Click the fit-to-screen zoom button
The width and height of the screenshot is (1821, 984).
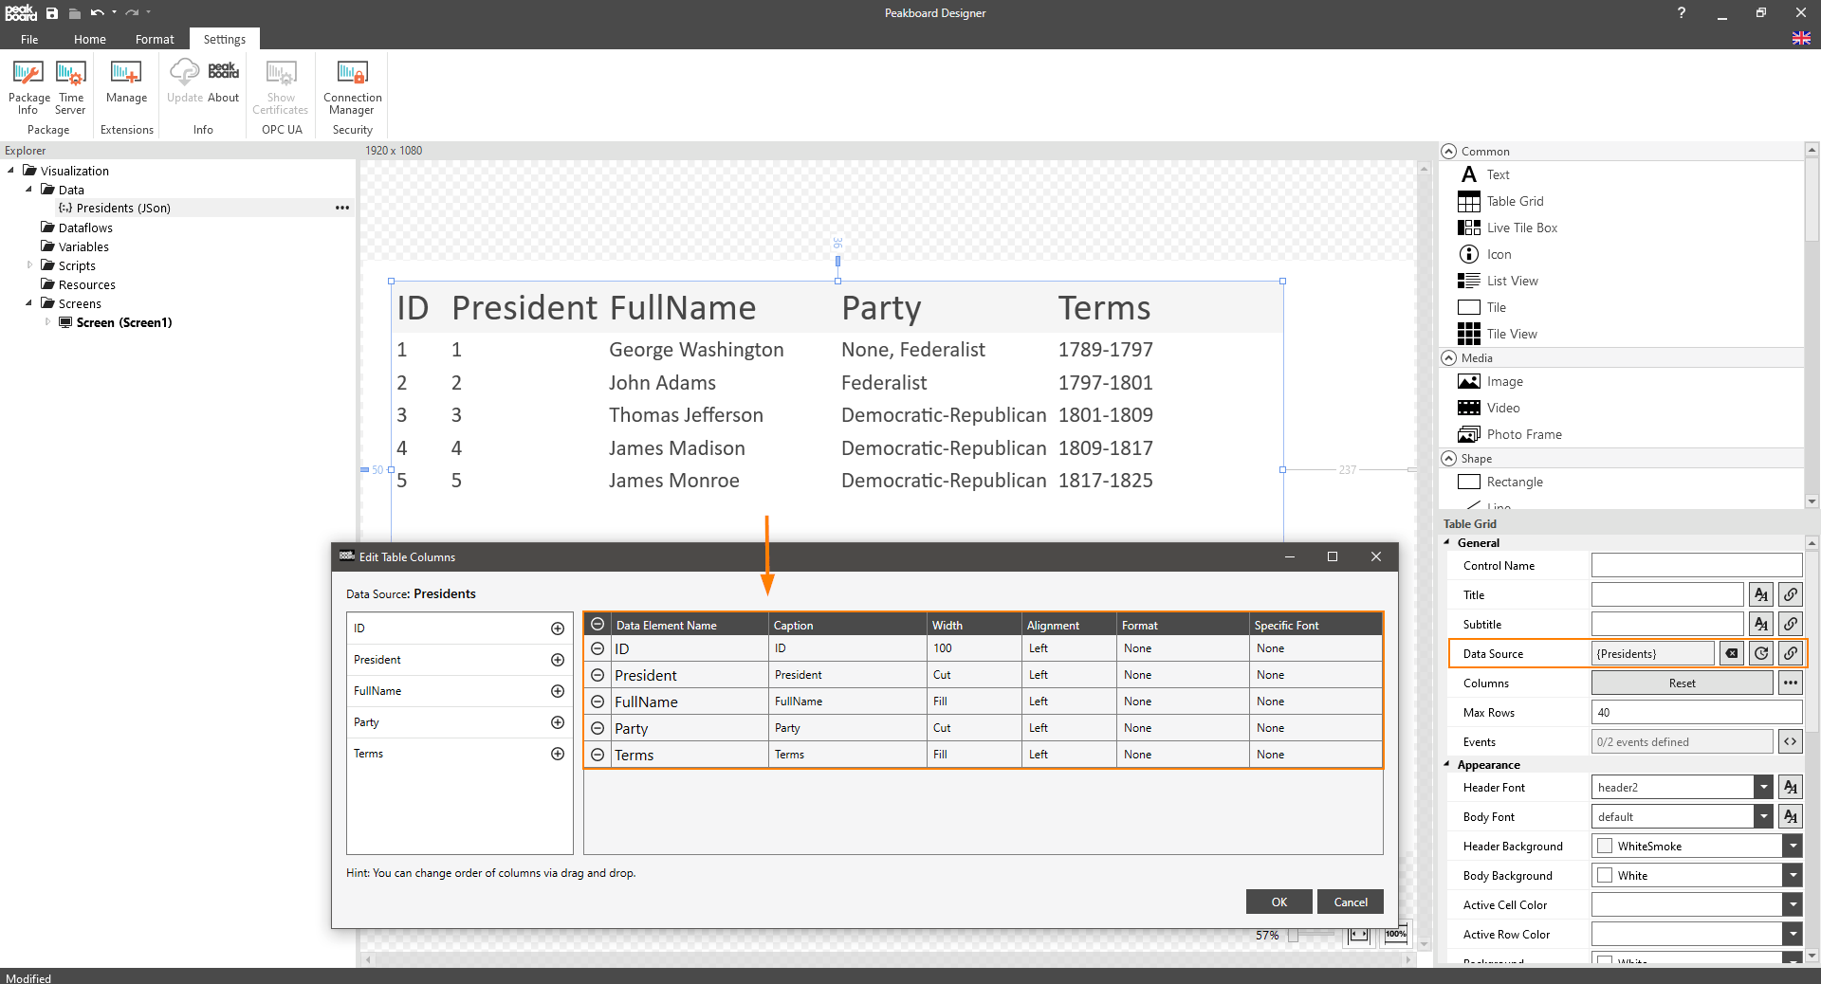[1359, 935]
